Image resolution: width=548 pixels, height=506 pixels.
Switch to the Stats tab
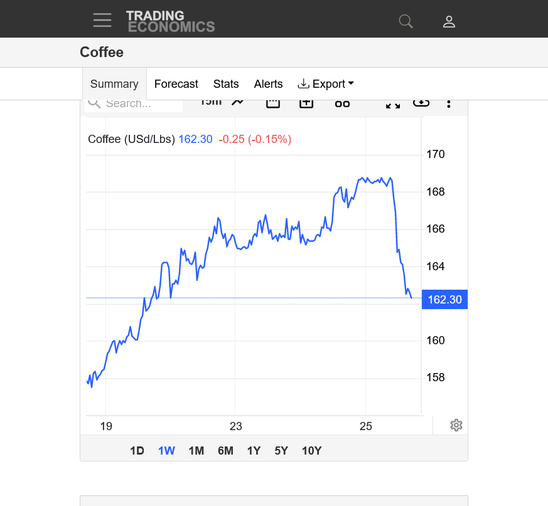(226, 84)
